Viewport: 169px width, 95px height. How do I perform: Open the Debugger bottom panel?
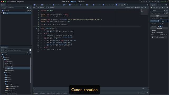(x=43, y=93)
